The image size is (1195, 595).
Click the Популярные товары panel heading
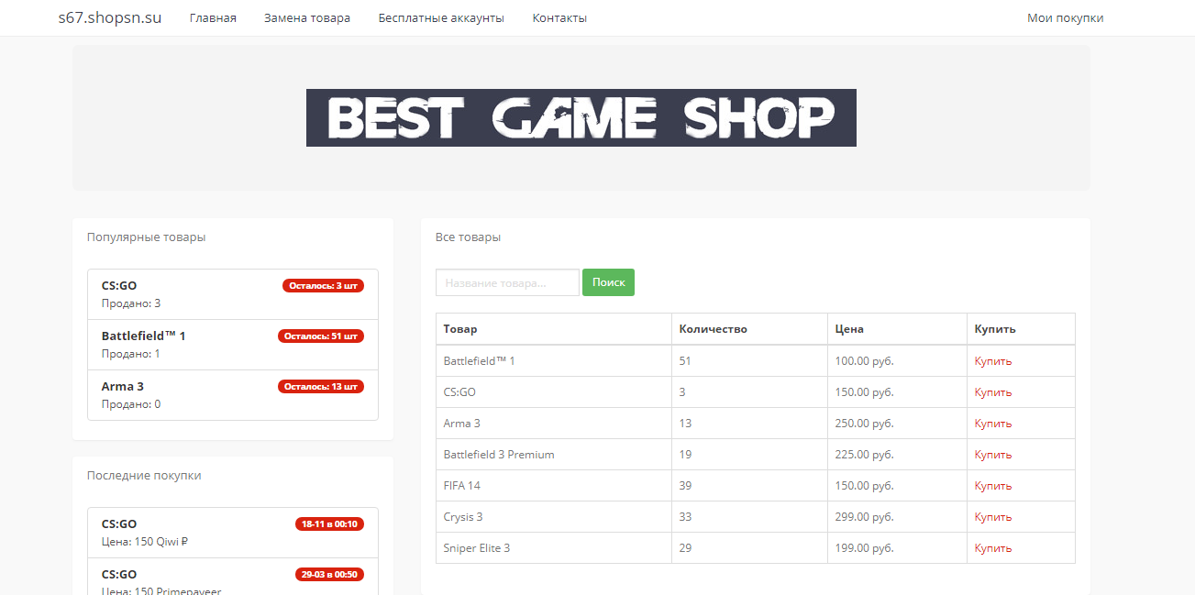(147, 237)
